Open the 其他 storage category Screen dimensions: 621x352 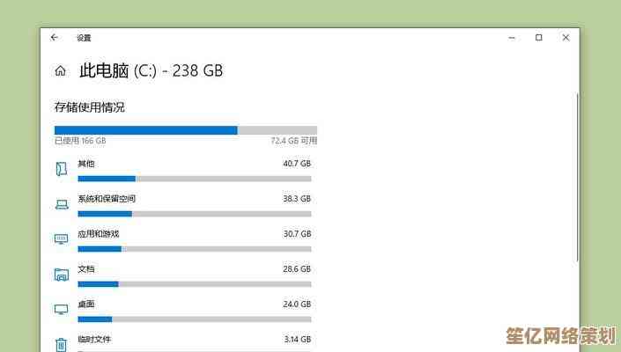(85, 164)
